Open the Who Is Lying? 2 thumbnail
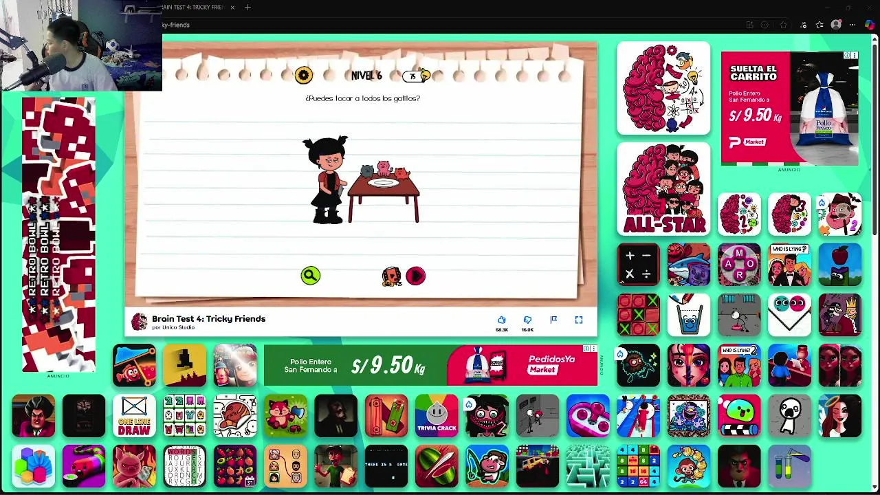880x495 pixels. [739, 365]
